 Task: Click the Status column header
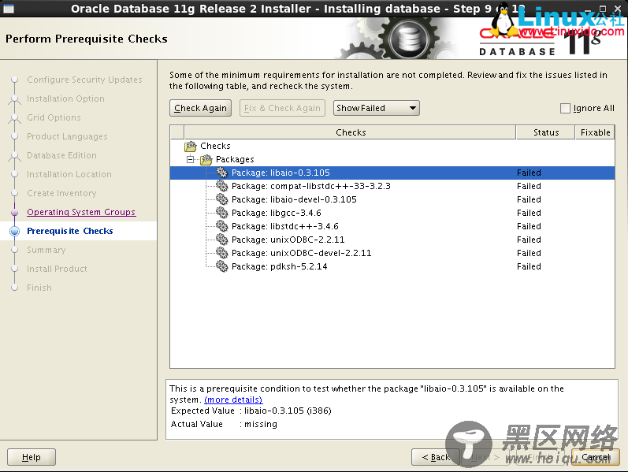coord(545,132)
